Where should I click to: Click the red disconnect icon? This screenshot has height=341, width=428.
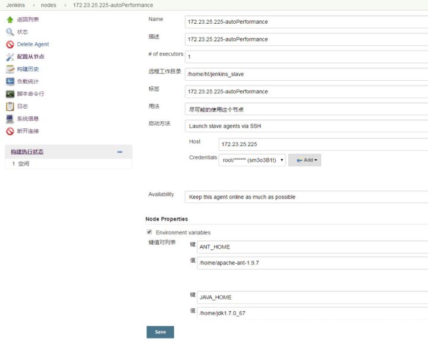(10, 131)
